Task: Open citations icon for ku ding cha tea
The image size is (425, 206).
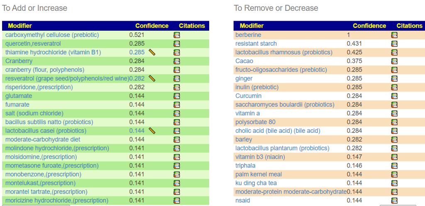Action: click(x=394, y=183)
